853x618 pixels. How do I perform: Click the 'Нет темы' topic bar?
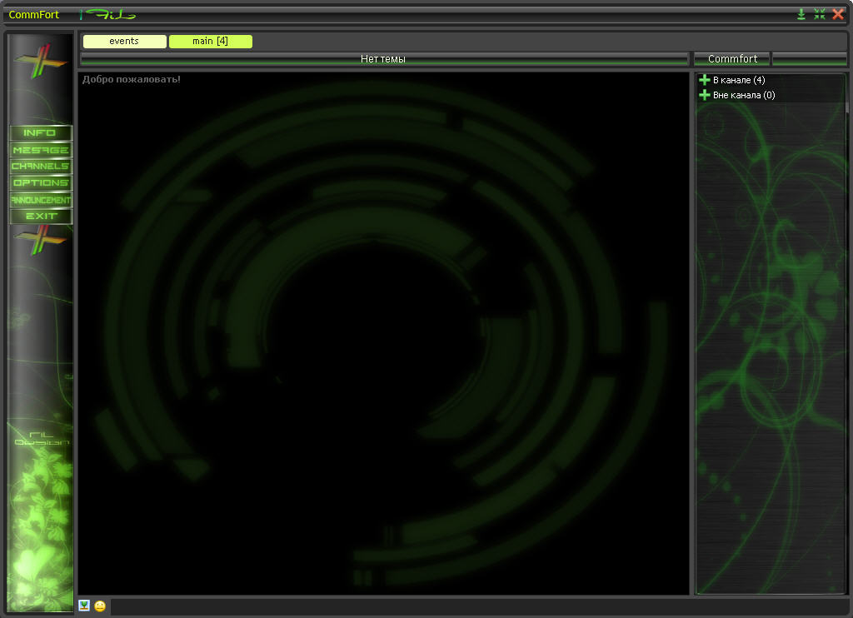pos(384,59)
